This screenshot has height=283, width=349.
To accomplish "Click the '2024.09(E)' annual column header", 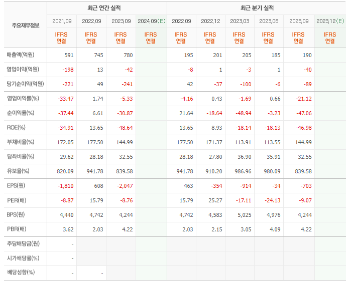I will coord(152,21).
